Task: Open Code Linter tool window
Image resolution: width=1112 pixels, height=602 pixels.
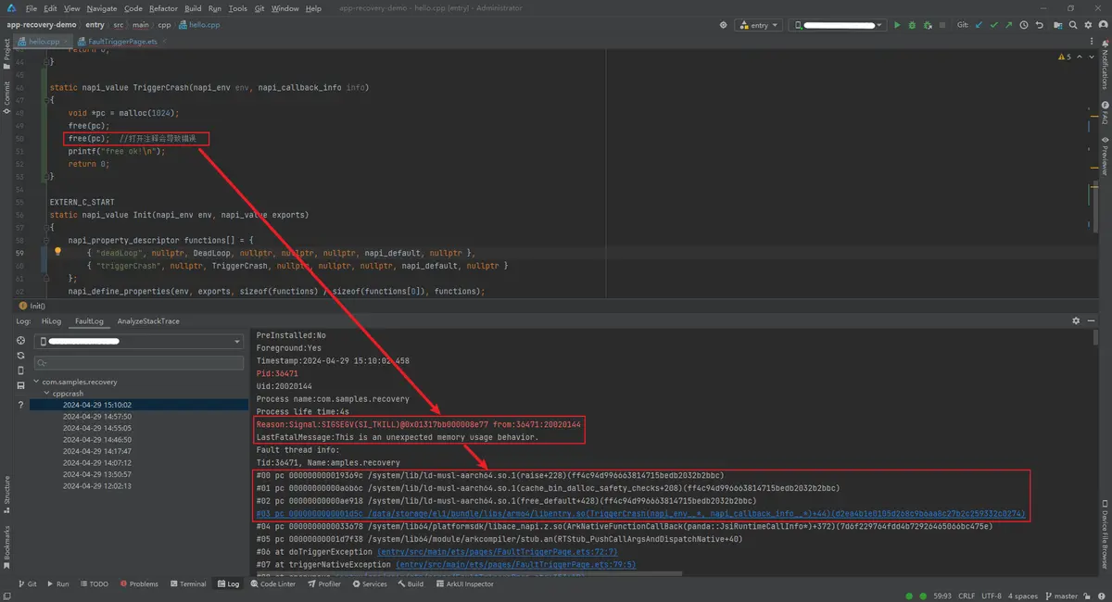Action: coord(272,584)
